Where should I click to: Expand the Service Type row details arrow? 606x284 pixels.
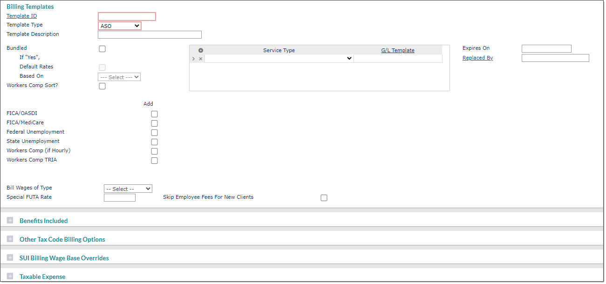pyautogui.click(x=194, y=59)
